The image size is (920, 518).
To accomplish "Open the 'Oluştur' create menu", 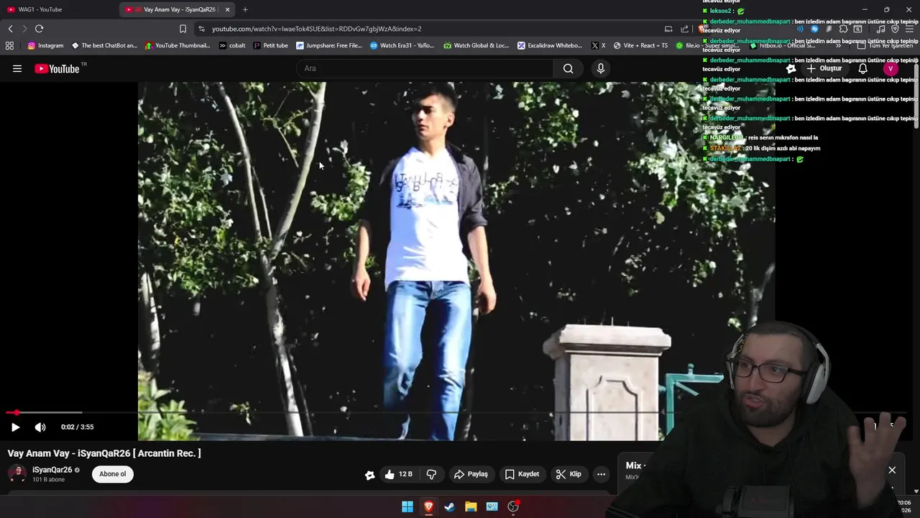I will point(824,68).
